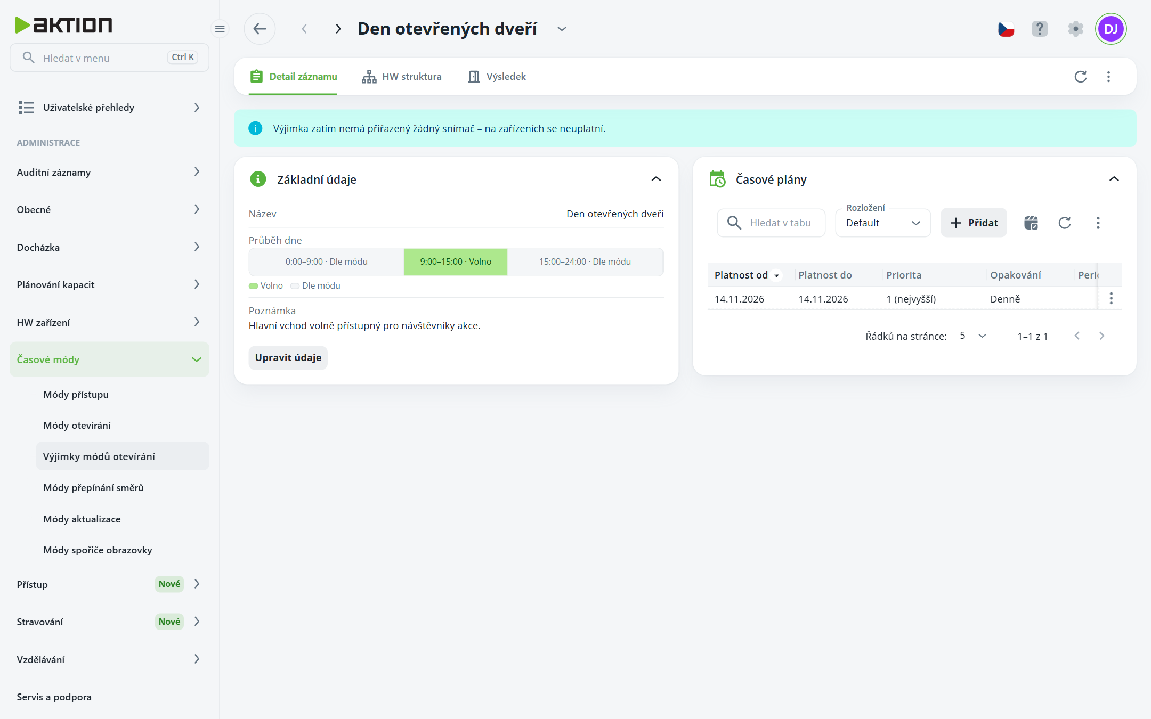Open Časové plány toolbar more options
1151x719 pixels.
click(1098, 223)
